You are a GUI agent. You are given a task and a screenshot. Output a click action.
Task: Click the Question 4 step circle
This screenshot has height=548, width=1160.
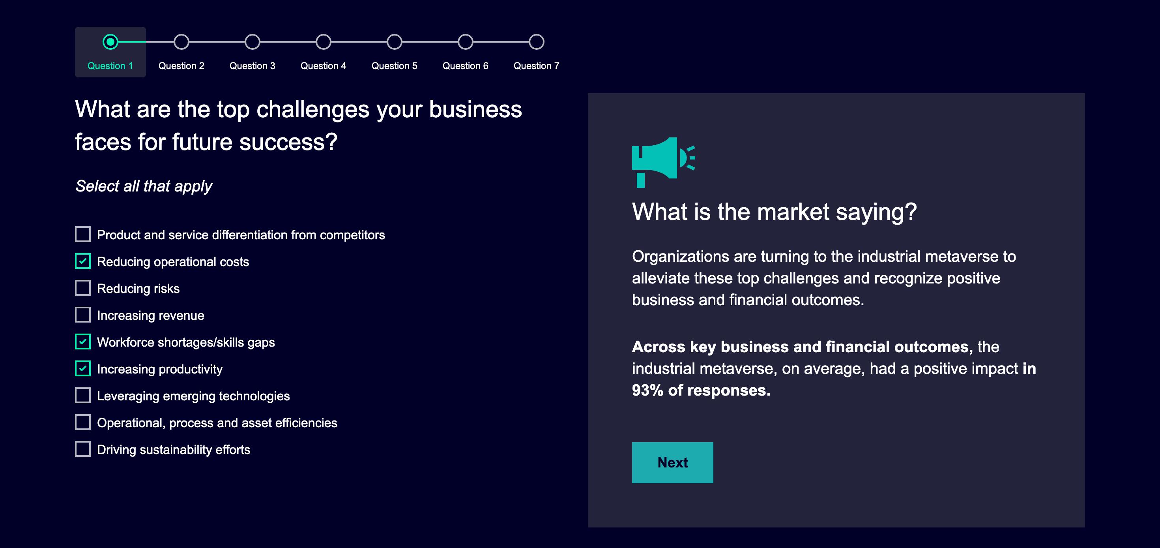[x=323, y=42]
